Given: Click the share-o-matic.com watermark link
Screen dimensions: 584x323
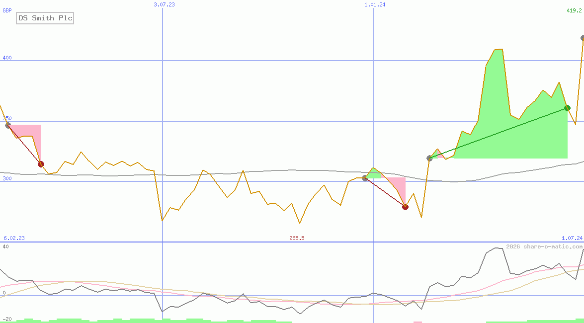Looking at the screenshot, I should (544, 246).
